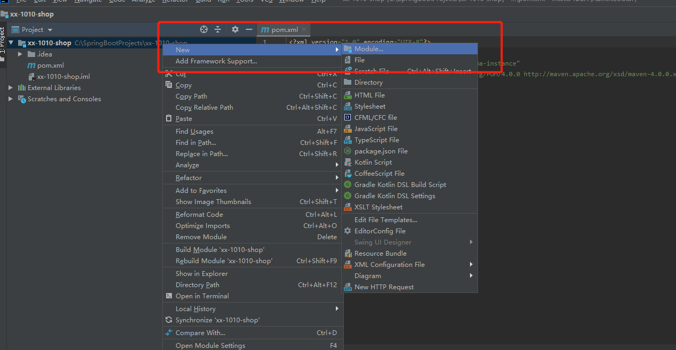Screen dimensions: 676x350
Task: Choose Copy Relative Path
Action: [252, 107]
